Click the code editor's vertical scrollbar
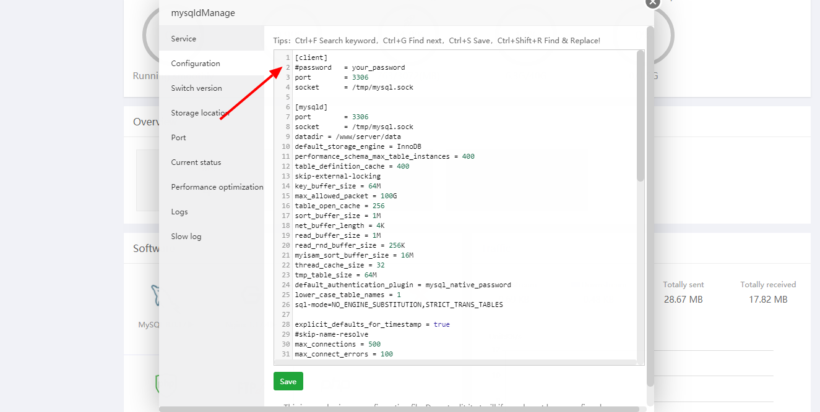 click(x=640, y=117)
